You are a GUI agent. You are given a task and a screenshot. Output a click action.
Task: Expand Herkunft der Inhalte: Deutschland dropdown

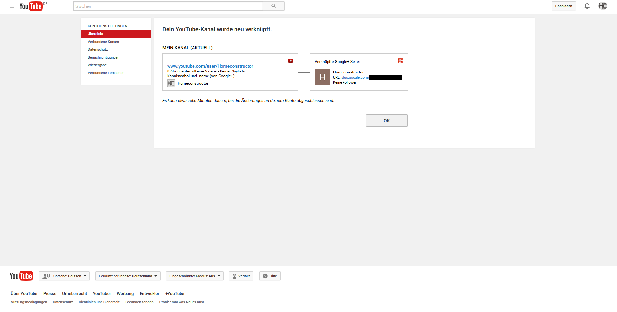128,276
